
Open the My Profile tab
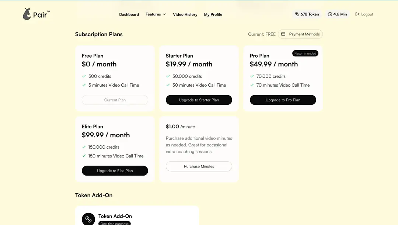[213, 14]
